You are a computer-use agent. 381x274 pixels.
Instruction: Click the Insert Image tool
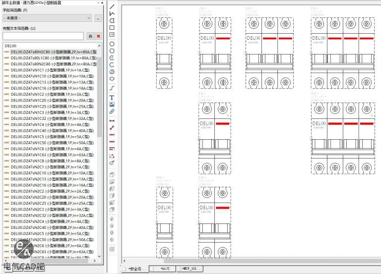(112, 105)
